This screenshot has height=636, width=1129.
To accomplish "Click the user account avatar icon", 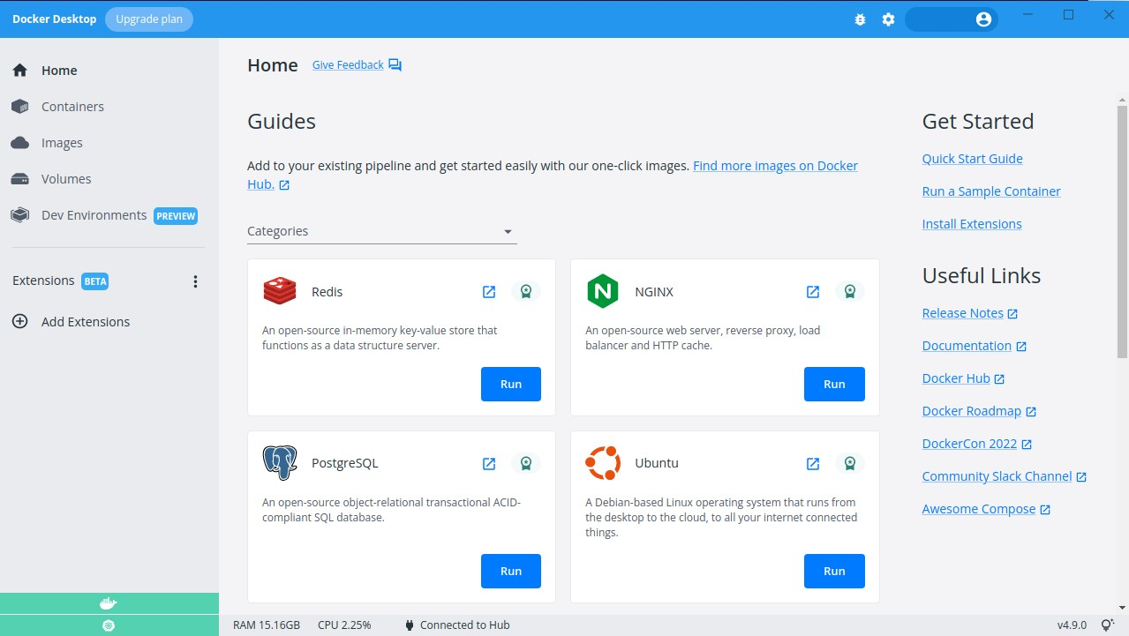I will (x=983, y=19).
